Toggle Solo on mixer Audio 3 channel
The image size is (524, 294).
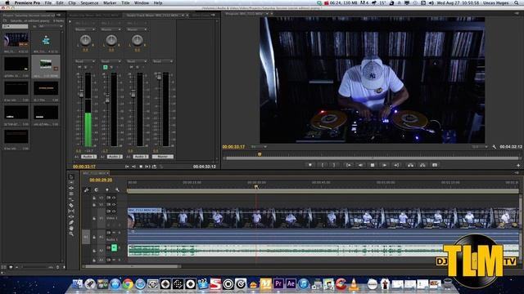[138, 67]
